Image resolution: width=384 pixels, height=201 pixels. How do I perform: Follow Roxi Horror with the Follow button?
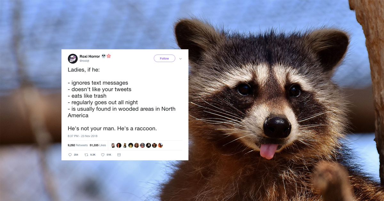click(164, 58)
